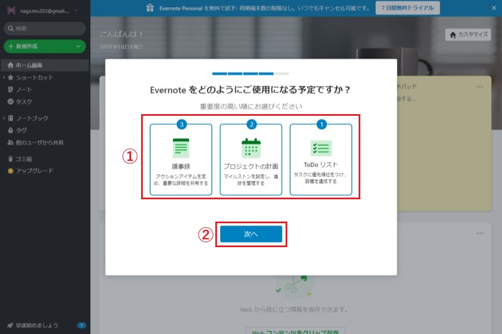Open 早速始めましょう at sidebar bottom
This screenshot has height=334, width=502.
37,325
